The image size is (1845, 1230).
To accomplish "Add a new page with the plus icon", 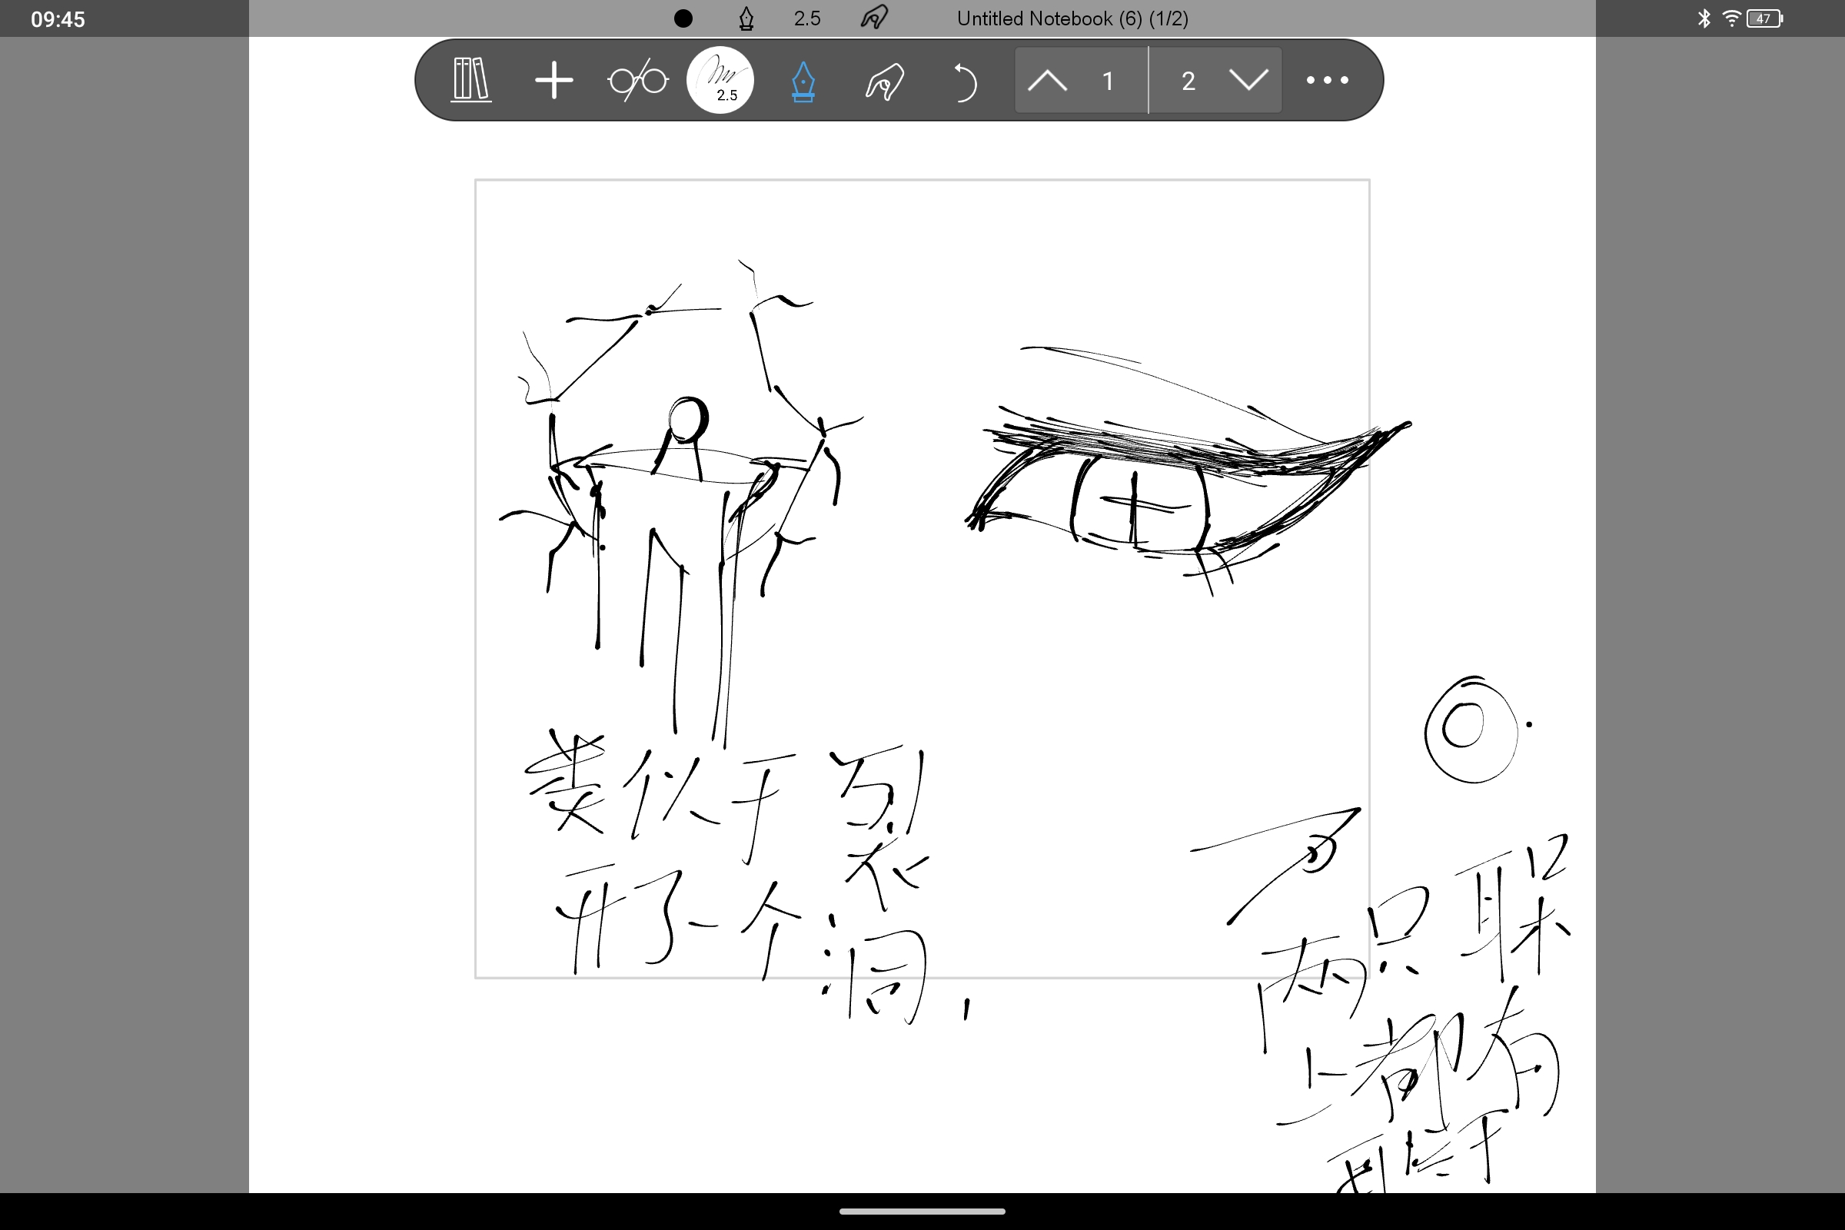I will [x=554, y=80].
